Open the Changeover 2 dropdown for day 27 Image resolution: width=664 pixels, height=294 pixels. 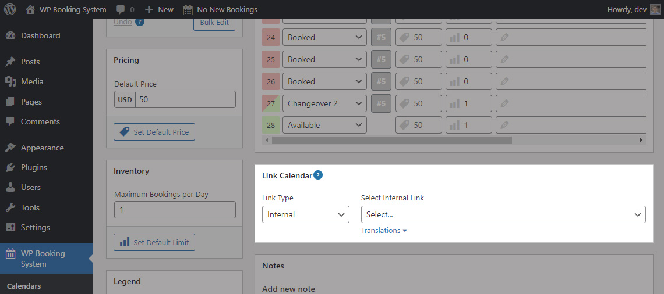(325, 103)
